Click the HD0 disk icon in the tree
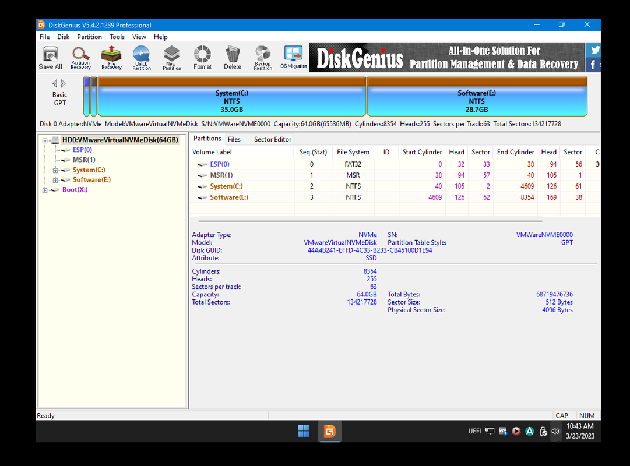The height and width of the screenshot is (466, 630). coord(55,140)
